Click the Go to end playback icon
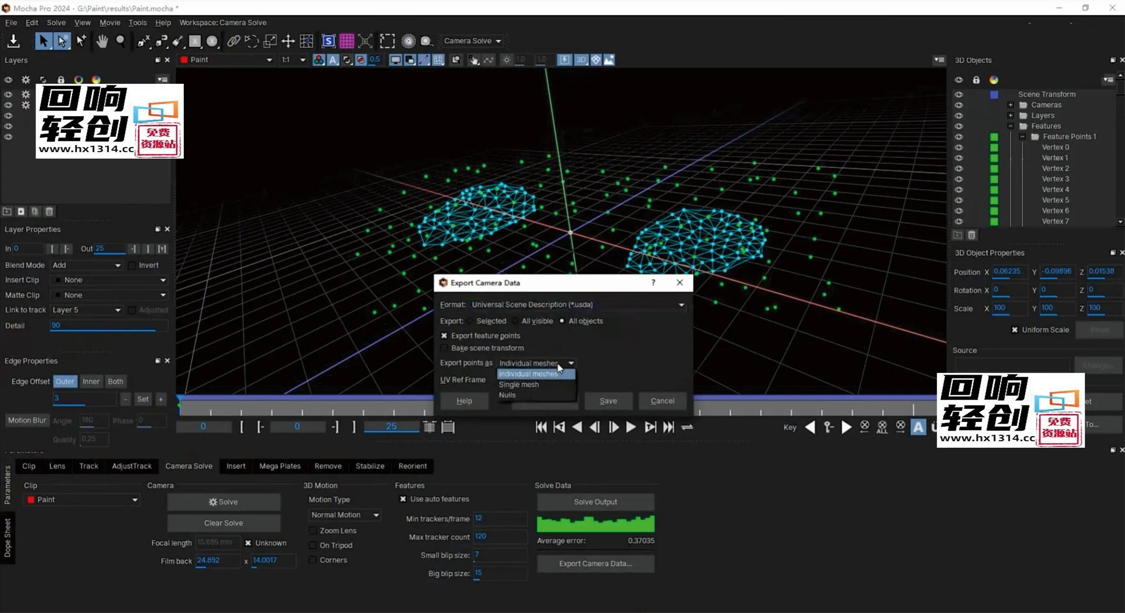1125x613 pixels. point(669,427)
